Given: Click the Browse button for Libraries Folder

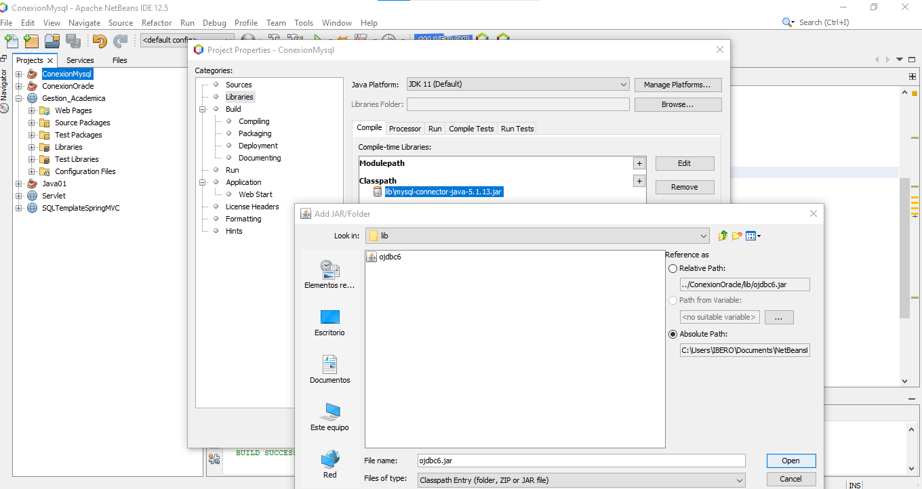Looking at the screenshot, I should click(x=678, y=104).
